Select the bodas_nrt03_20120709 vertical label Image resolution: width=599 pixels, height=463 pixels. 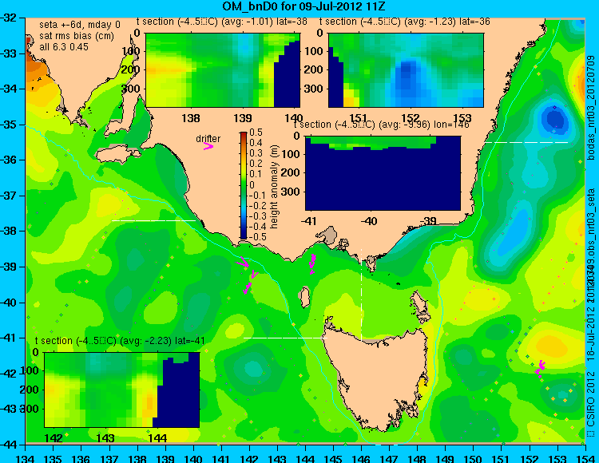pyautogui.click(x=591, y=108)
